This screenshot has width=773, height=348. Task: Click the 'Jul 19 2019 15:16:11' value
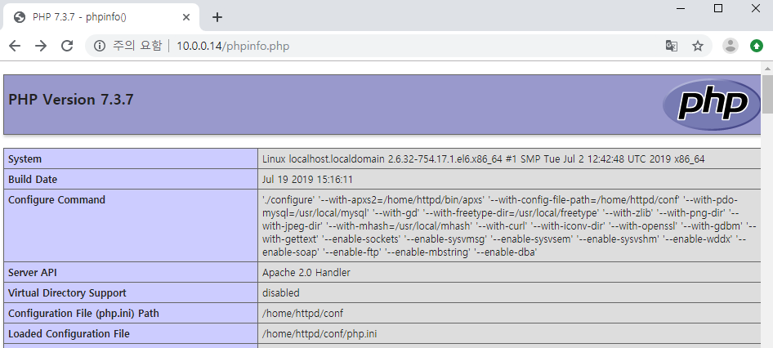307,180
